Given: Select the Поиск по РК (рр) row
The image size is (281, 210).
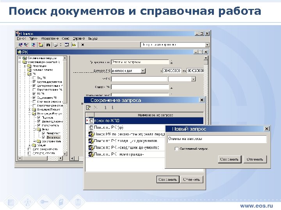Looking at the screenshot, I should tap(125, 128).
